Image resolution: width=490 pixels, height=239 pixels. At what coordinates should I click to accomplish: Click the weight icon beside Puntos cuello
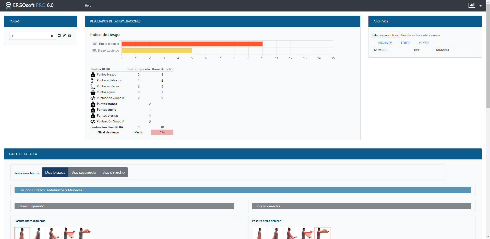pos(93,110)
